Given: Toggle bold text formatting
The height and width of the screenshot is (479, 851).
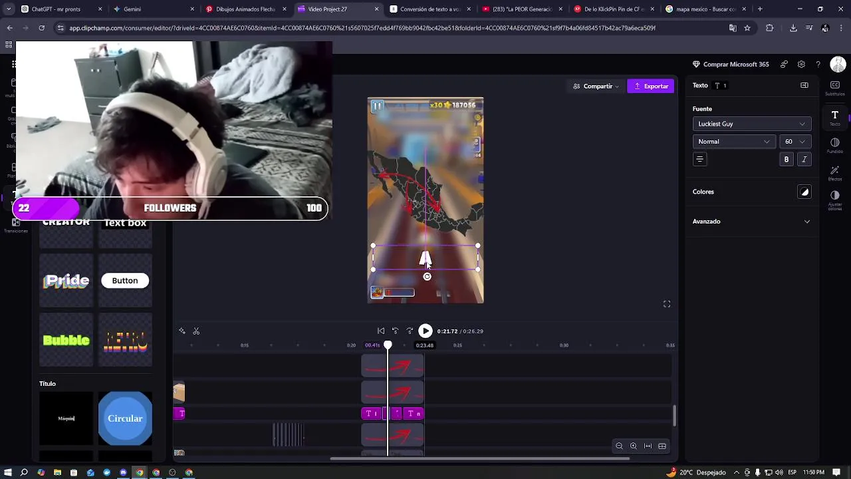Looking at the screenshot, I should (787, 159).
